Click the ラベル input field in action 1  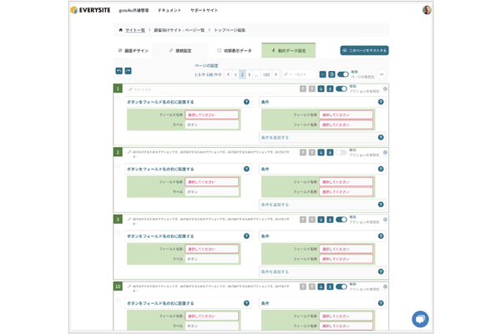211,124
